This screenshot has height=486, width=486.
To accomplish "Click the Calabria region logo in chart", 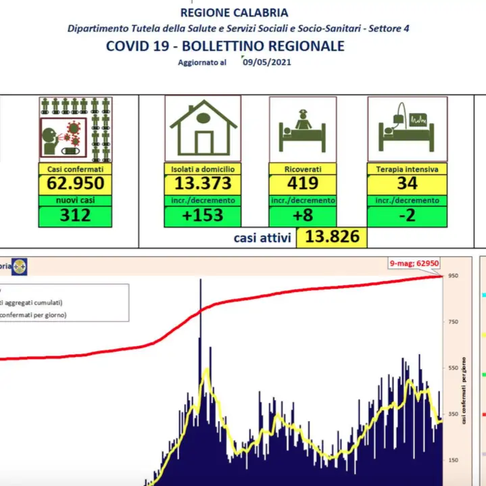I will click(21, 266).
